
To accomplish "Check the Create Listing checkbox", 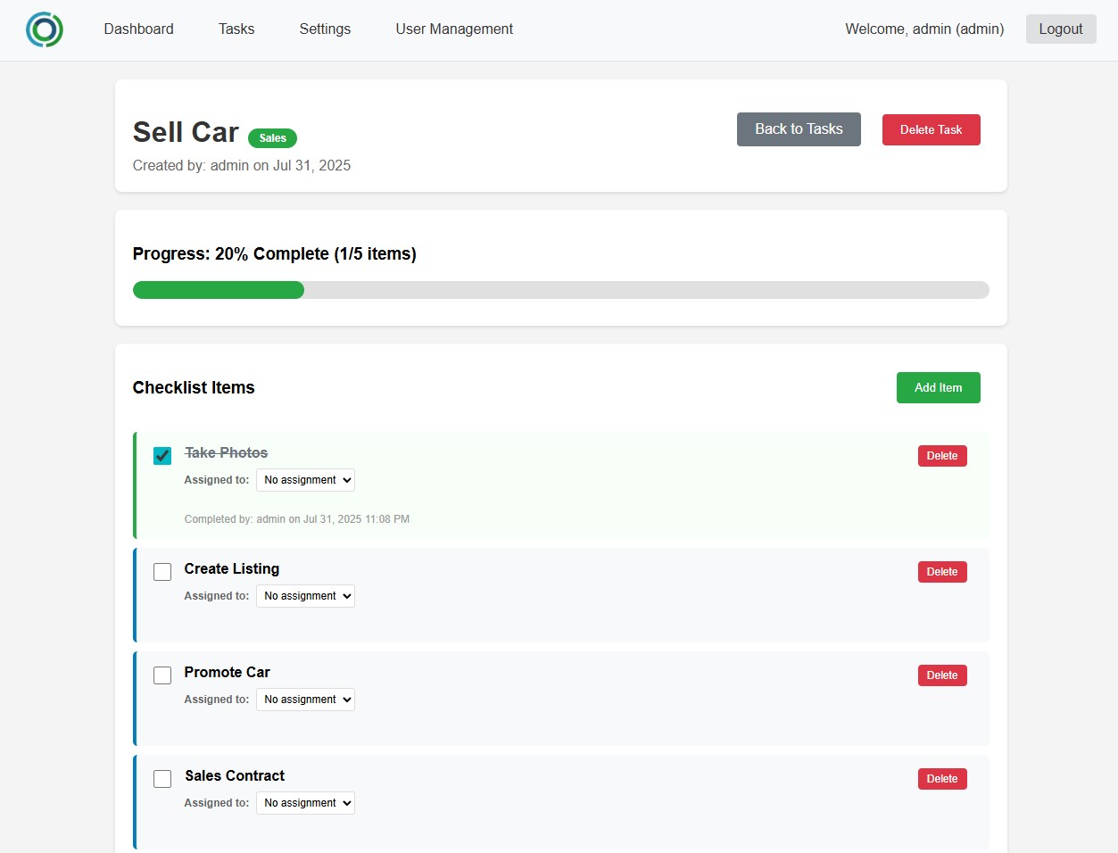I will pos(162,572).
